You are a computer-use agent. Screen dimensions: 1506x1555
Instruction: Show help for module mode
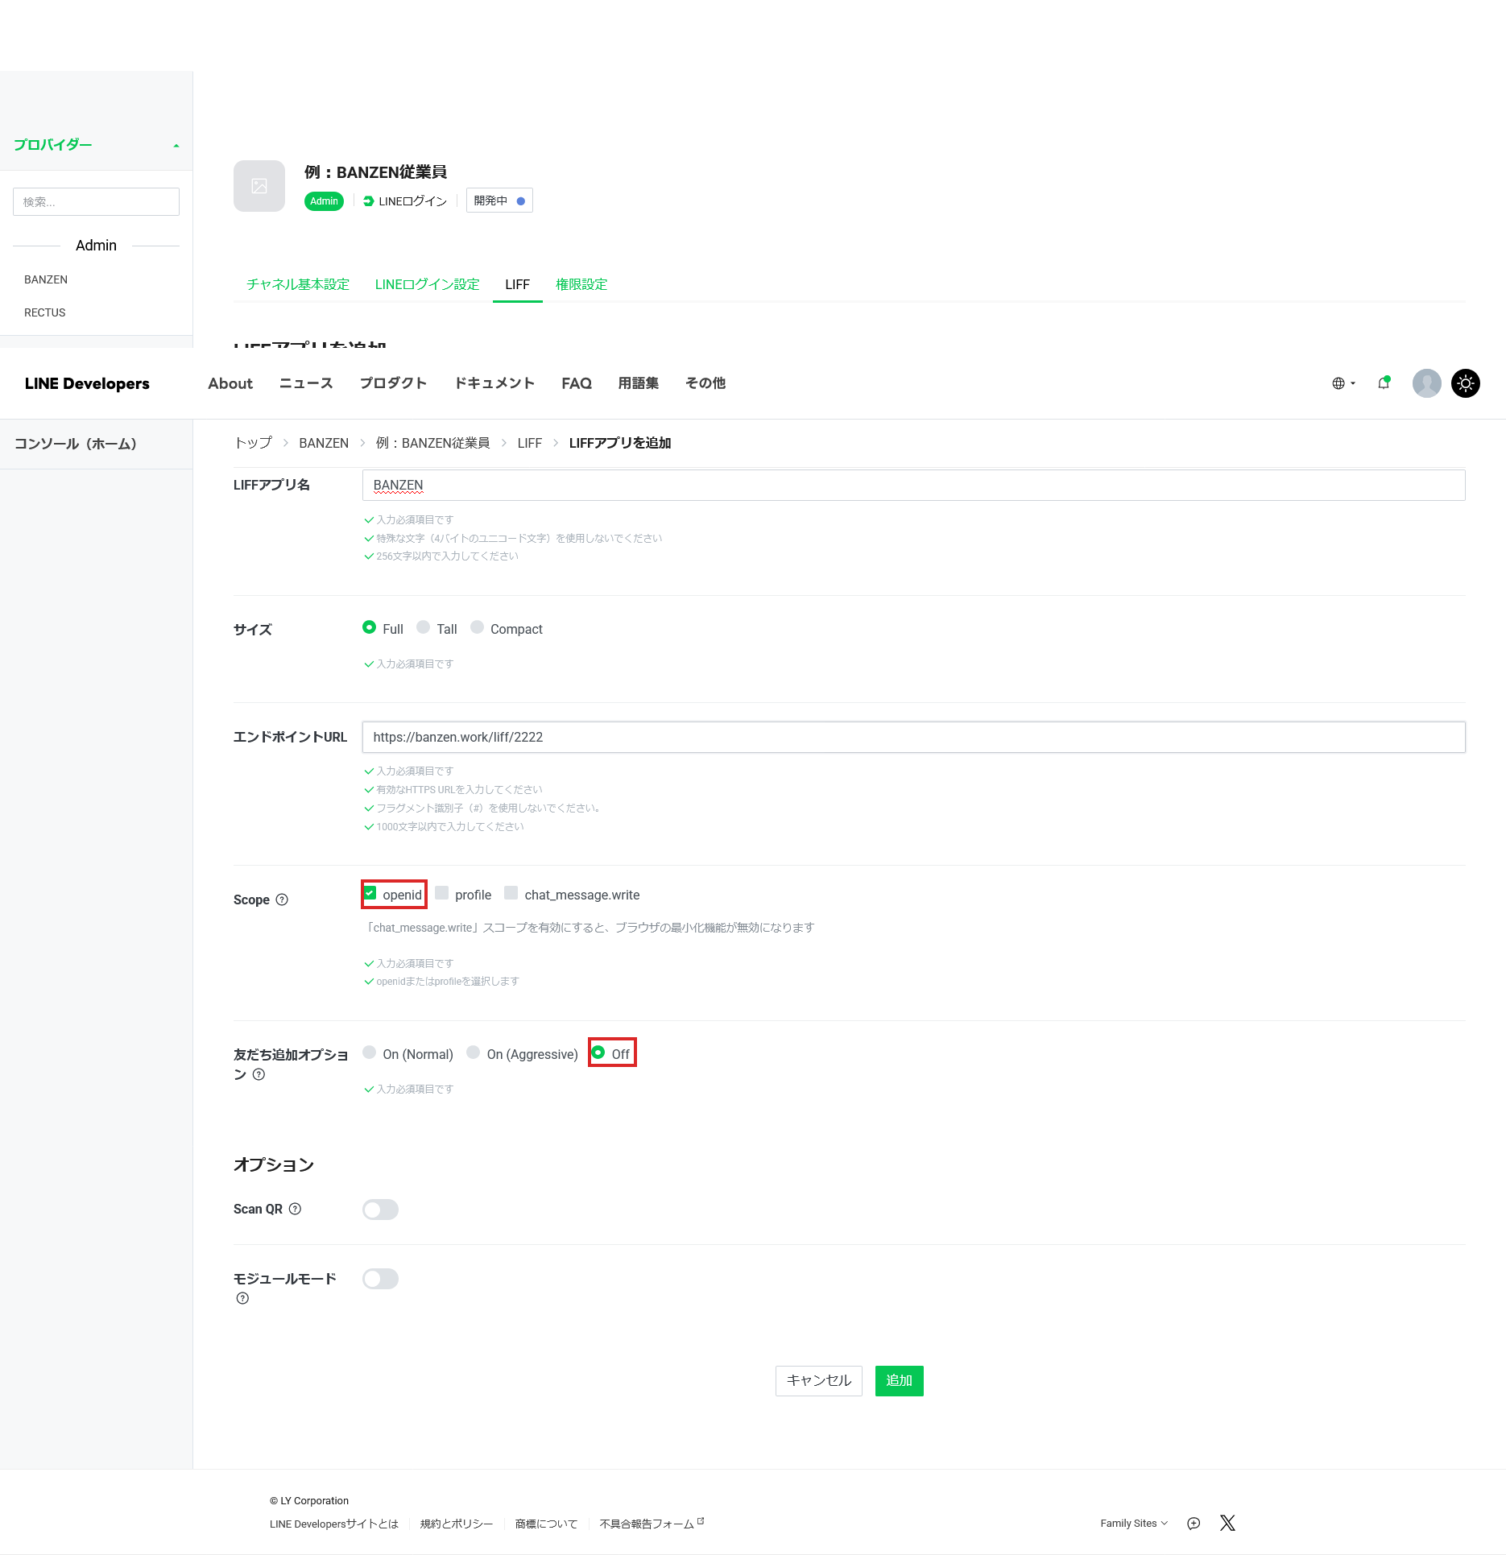[x=242, y=1298]
